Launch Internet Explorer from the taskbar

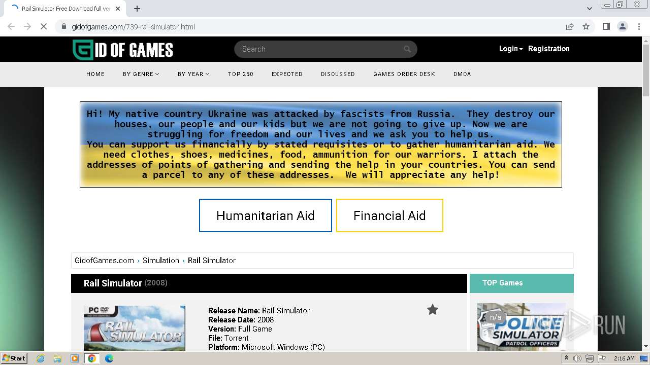point(40,358)
